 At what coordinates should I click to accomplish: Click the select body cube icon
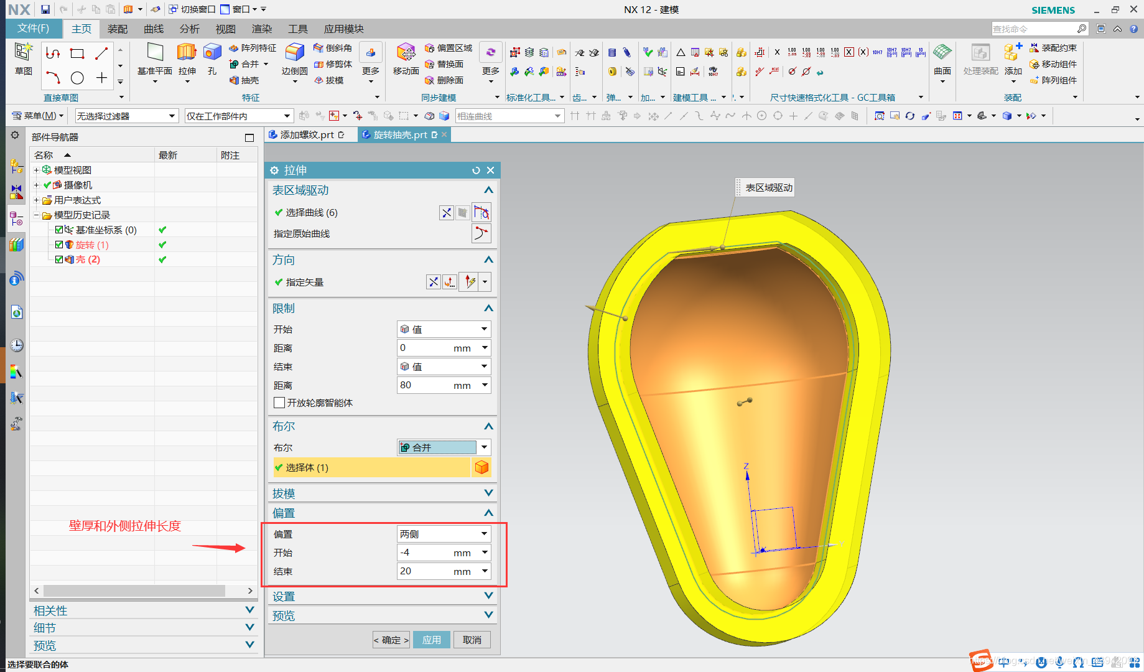(481, 467)
